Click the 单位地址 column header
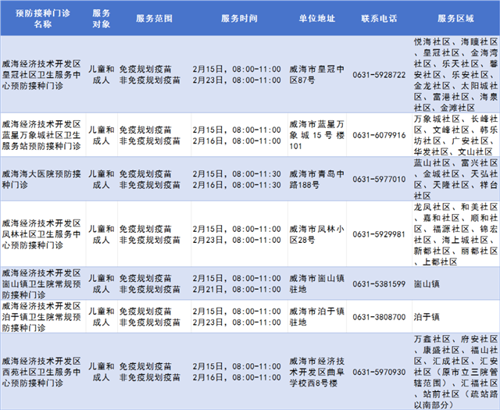Image resolution: width=500 pixels, height=410 pixels. pyautogui.click(x=313, y=18)
